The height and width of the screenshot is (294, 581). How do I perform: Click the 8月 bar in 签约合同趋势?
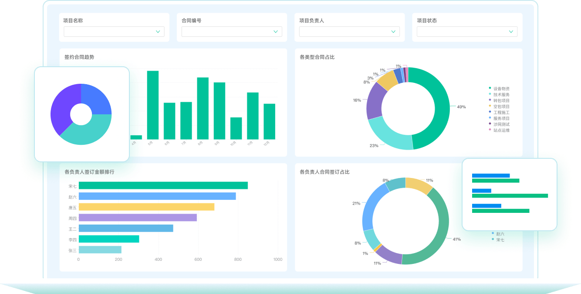[x=203, y=109]
